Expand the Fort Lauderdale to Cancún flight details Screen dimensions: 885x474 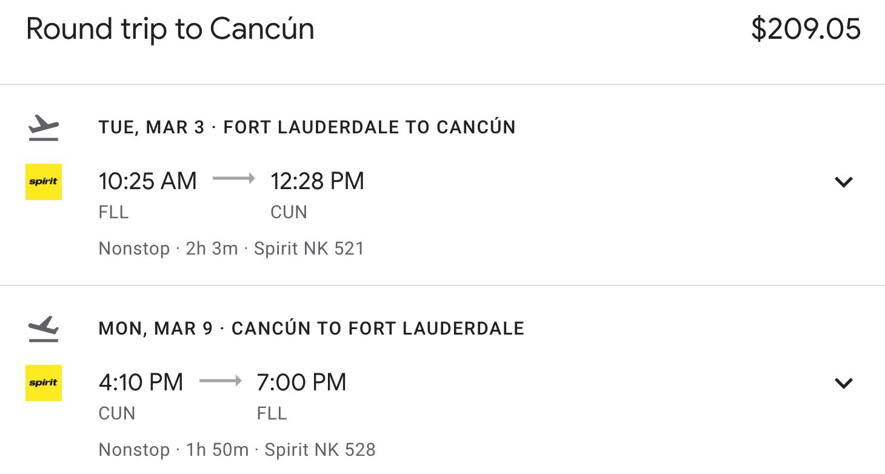click(x=843, y=182)
